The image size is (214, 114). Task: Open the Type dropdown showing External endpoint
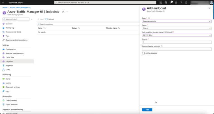pyautogui.click(x=177, y=21)
